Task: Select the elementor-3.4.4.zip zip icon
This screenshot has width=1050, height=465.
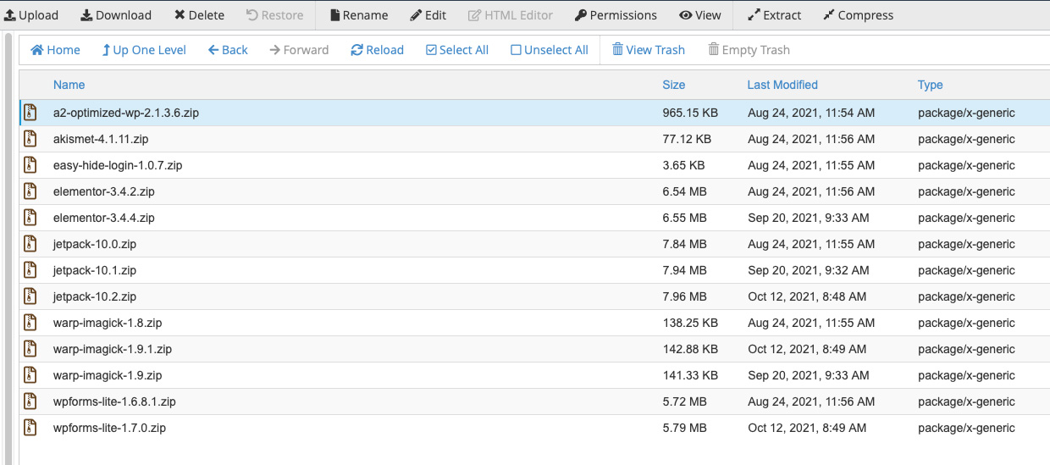Action: [x=30, y=218]
